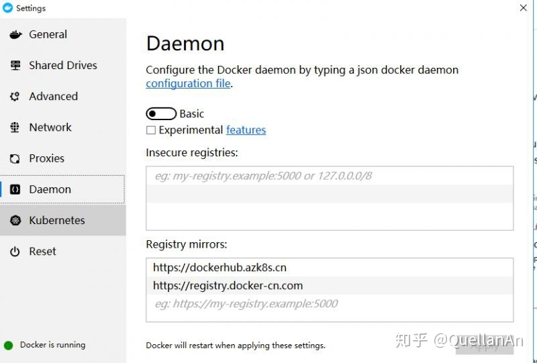
Task: Click the empty second row of Insecure registries
Action: [330, 194]
